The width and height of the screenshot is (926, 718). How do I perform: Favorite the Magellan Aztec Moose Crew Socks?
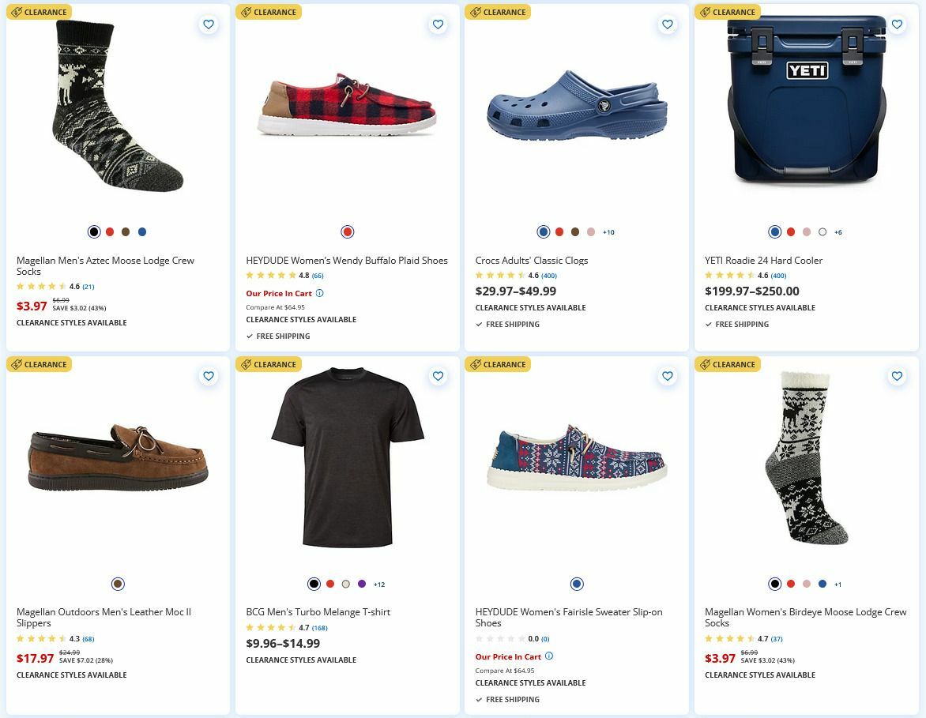[209, 24]
